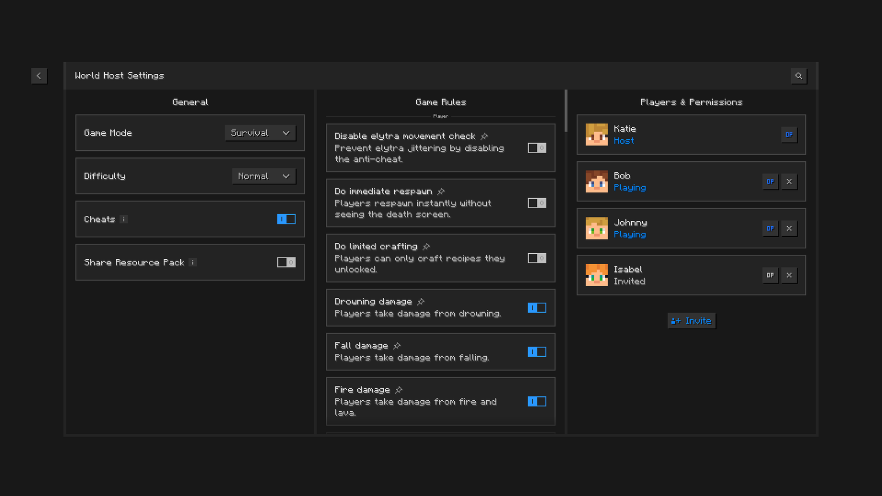The height and width of the screenshot is (496, 882).
Task: Enable Do limited crafting toggle
Action: click(536, 258)
